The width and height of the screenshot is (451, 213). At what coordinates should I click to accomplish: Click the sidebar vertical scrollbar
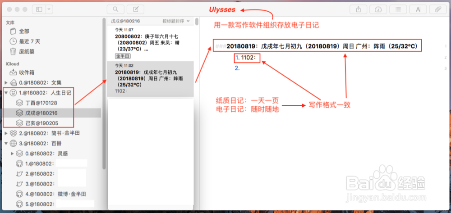click(x=104, y=93)
